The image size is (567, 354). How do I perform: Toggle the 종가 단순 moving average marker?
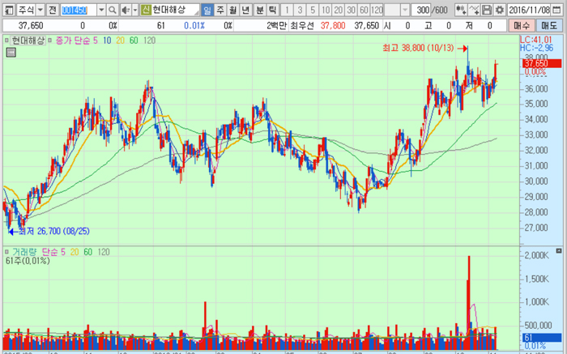[x=49, y=40]
